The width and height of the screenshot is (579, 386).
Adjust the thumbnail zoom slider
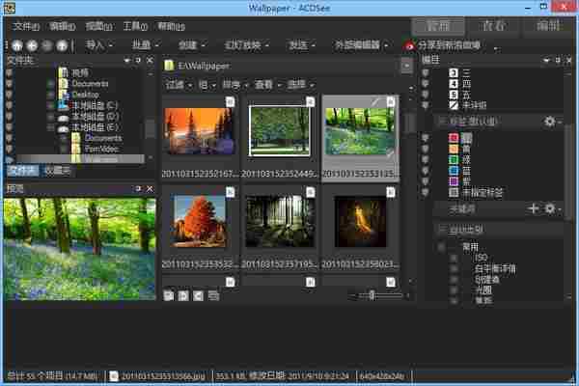[372, 295]
